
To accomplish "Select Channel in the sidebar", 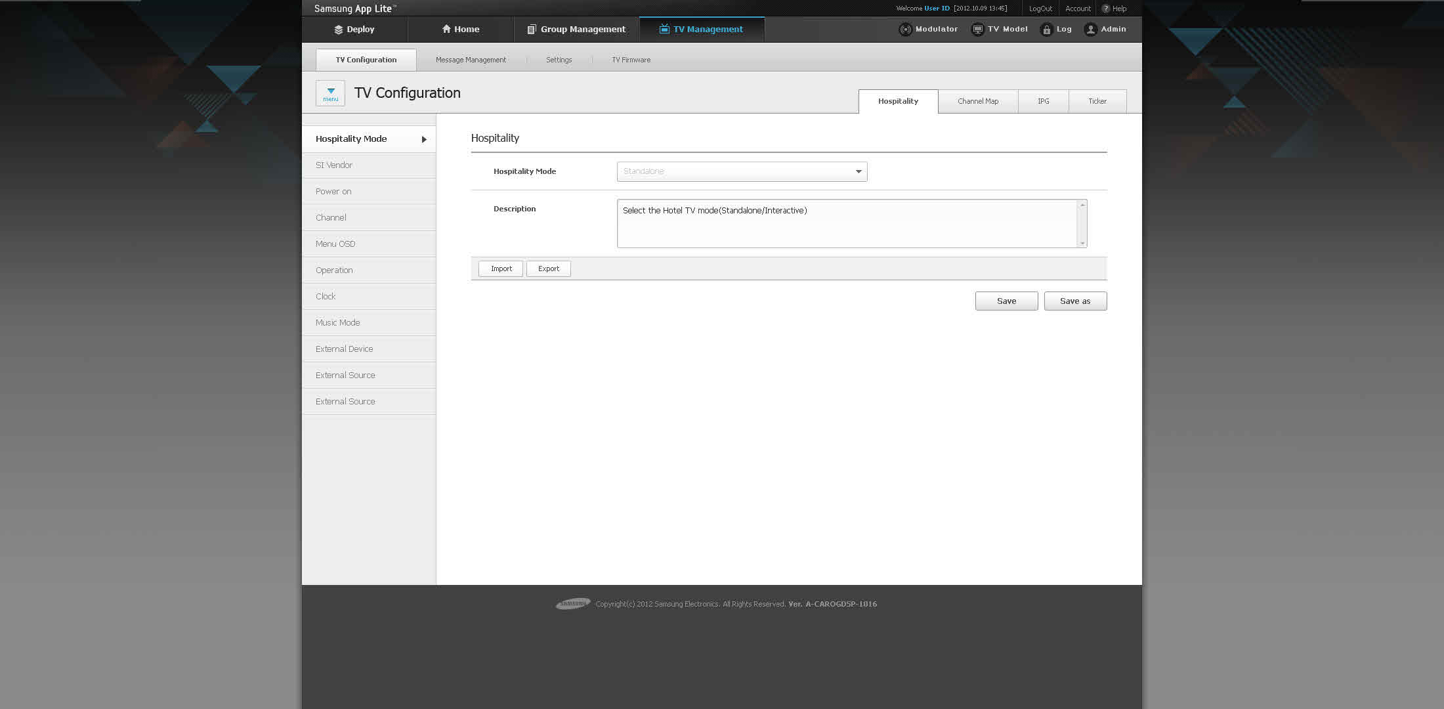I will [369, 218].
